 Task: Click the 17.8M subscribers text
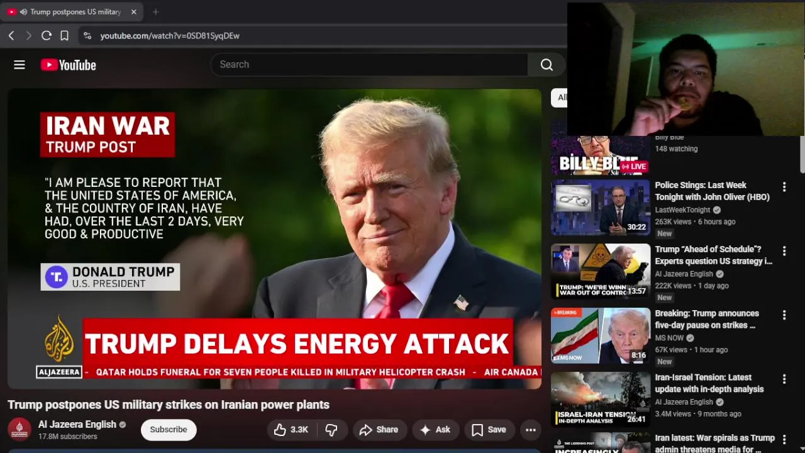(68, 437)
